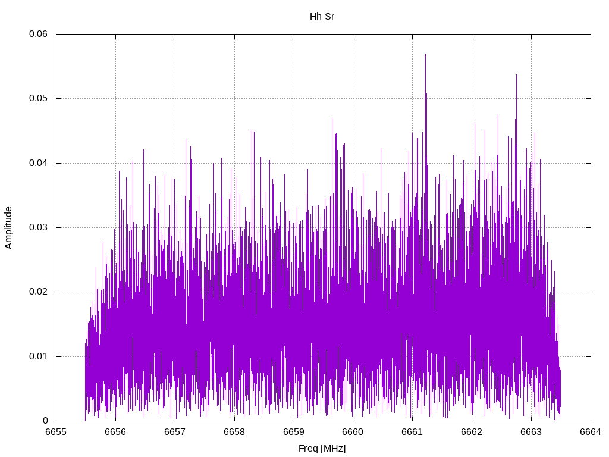Click the x-axis tick label 6664

click(x=591, y=432)
